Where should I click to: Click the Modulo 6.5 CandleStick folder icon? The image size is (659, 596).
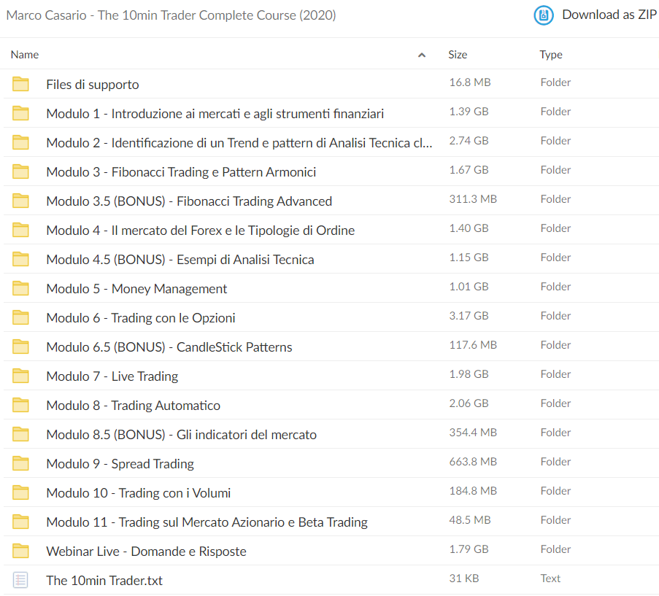[x=20, y=347]
